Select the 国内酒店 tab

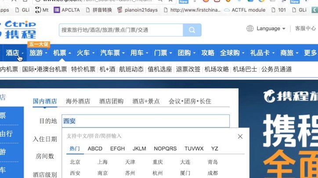pyautogui.click(x=45, y=101)
